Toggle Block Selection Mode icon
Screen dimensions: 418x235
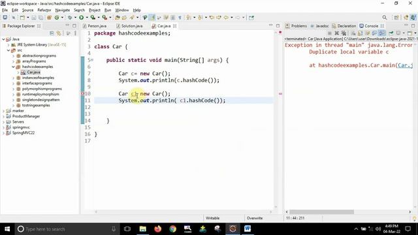[x=173, y=18]
